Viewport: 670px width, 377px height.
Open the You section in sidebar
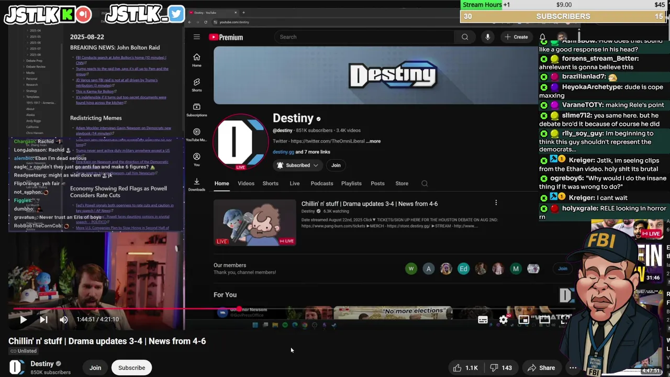[x=196, y=159]
